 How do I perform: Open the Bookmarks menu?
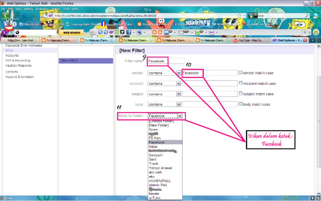click(42, 9)
